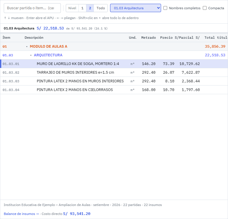Select PINTURA LATEX EN MUROS INTERIORES row
This screenshot has width=228, height=219.
pos(114,81)
